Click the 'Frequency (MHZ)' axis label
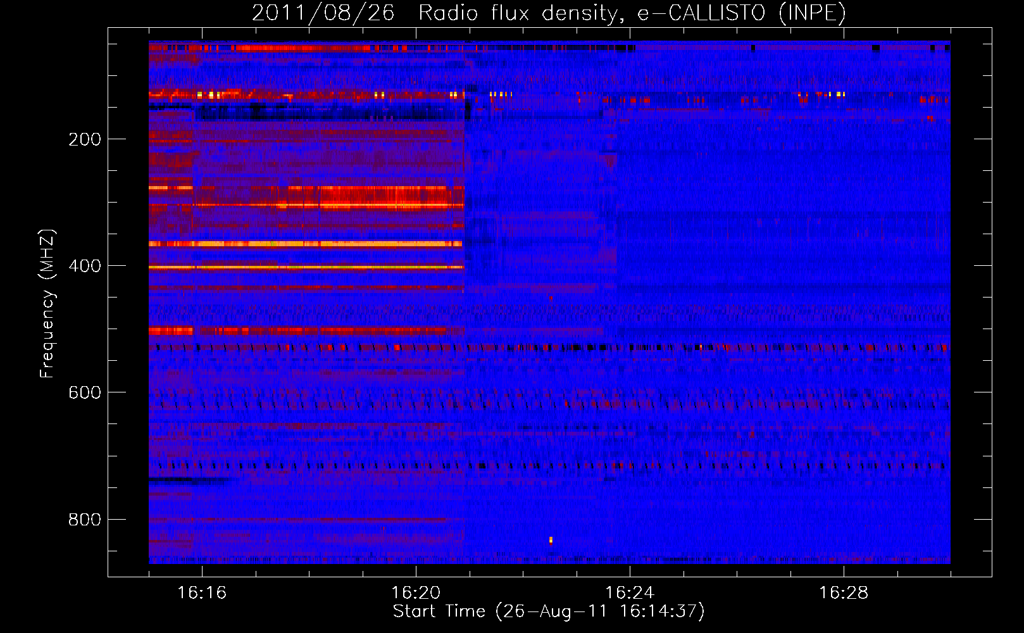This screenshot has height=633, width=1024. (47, 304)
